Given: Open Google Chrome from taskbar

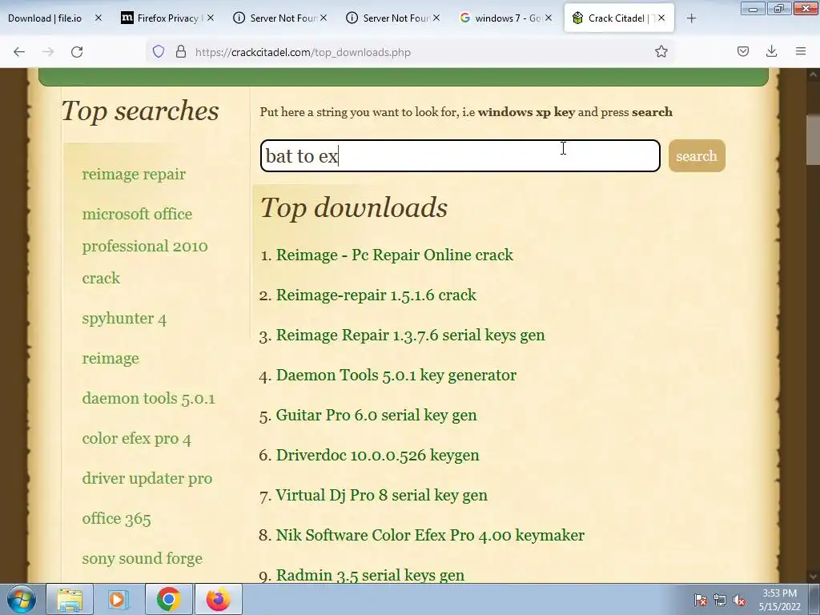Looking at the screenshot, I should 168,599.
